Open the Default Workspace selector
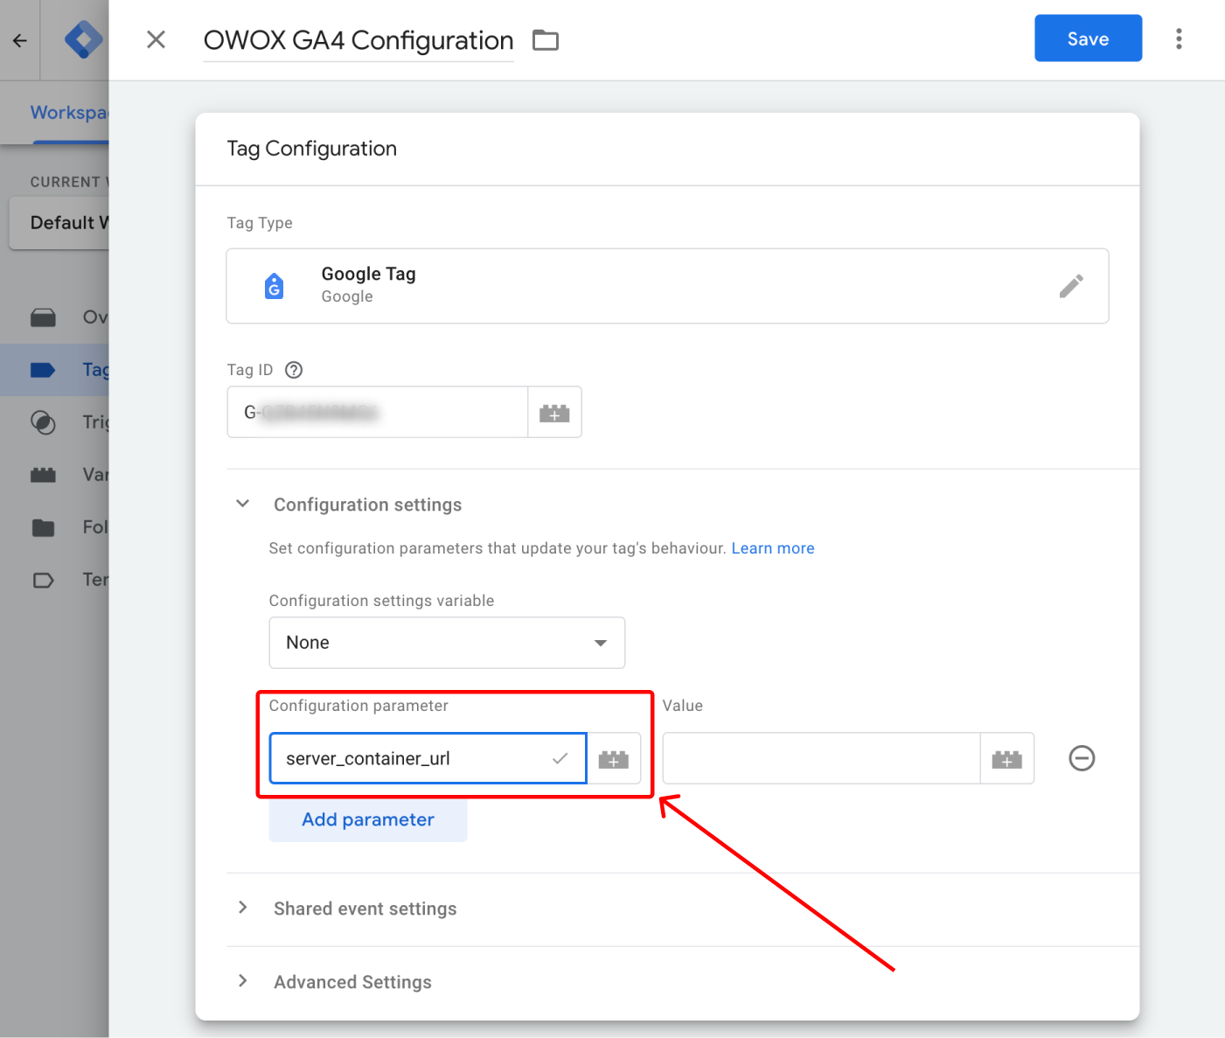 click(x=59, y=223)
